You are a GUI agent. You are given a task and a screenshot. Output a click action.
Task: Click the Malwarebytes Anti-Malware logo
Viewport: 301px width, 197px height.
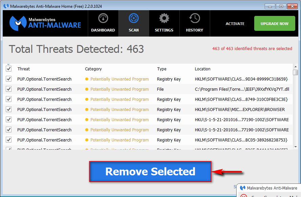pos(45,23)
